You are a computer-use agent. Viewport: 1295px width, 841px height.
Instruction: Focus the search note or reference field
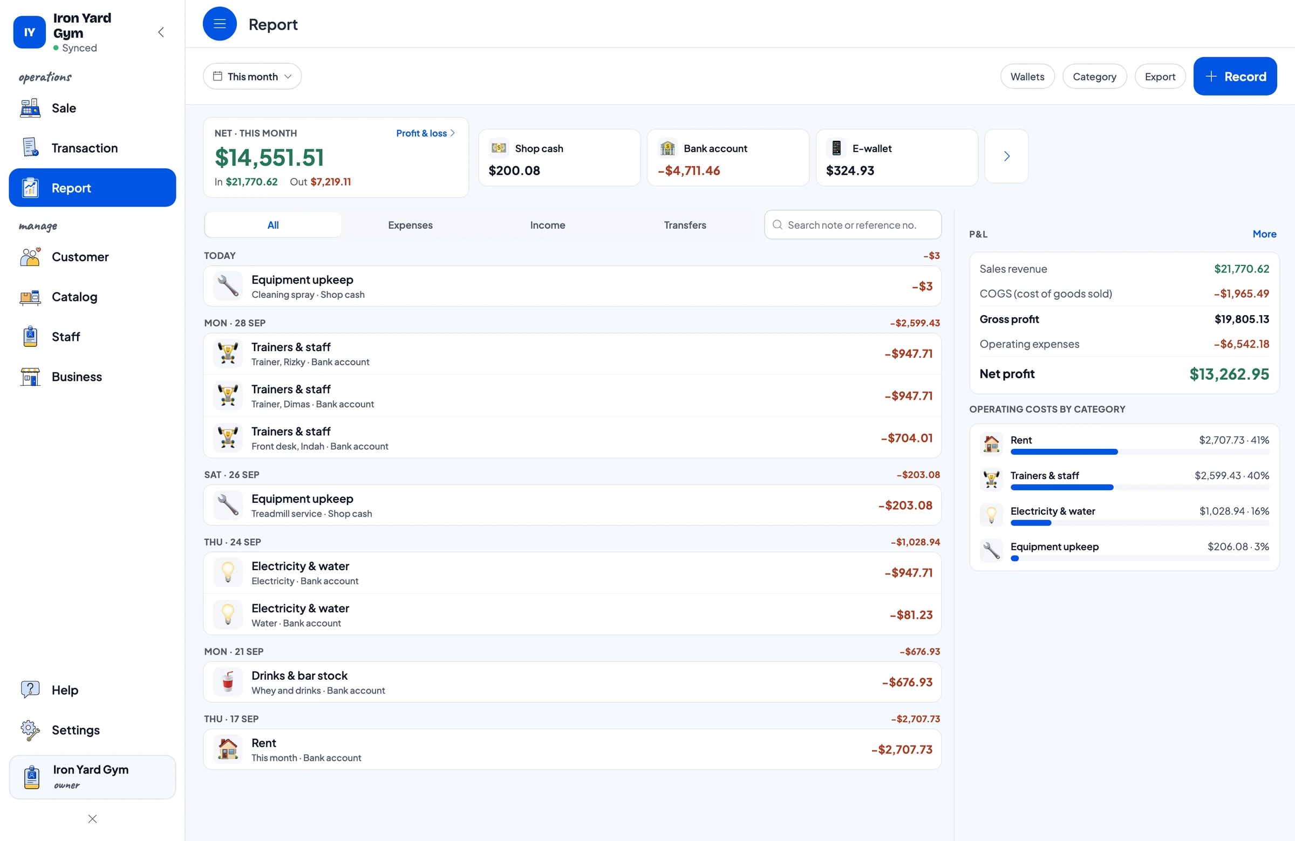click(x=852, y=224)
